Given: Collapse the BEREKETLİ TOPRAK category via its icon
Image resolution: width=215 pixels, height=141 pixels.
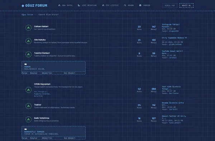Looking at the screenshot, I should [x=25, y=129].
